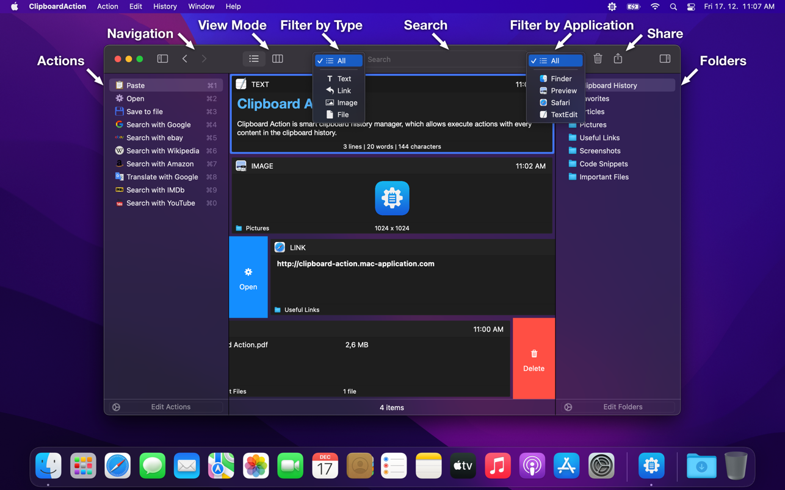Screen dimensions: 785x490
Task: Open the Screenshots folder
Action: [x=618, y=151]
